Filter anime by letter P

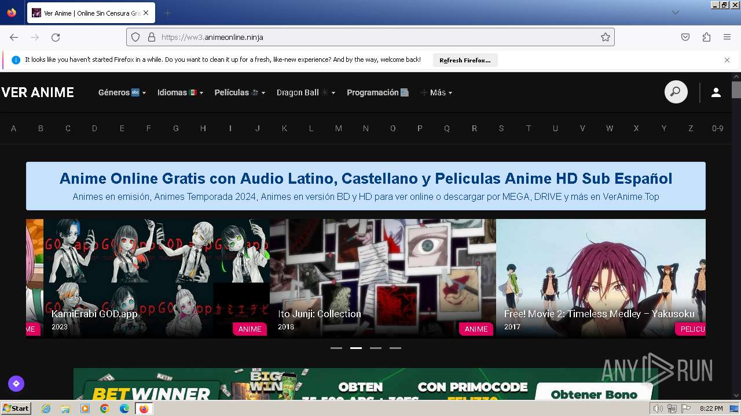click(x=420, y=128)
